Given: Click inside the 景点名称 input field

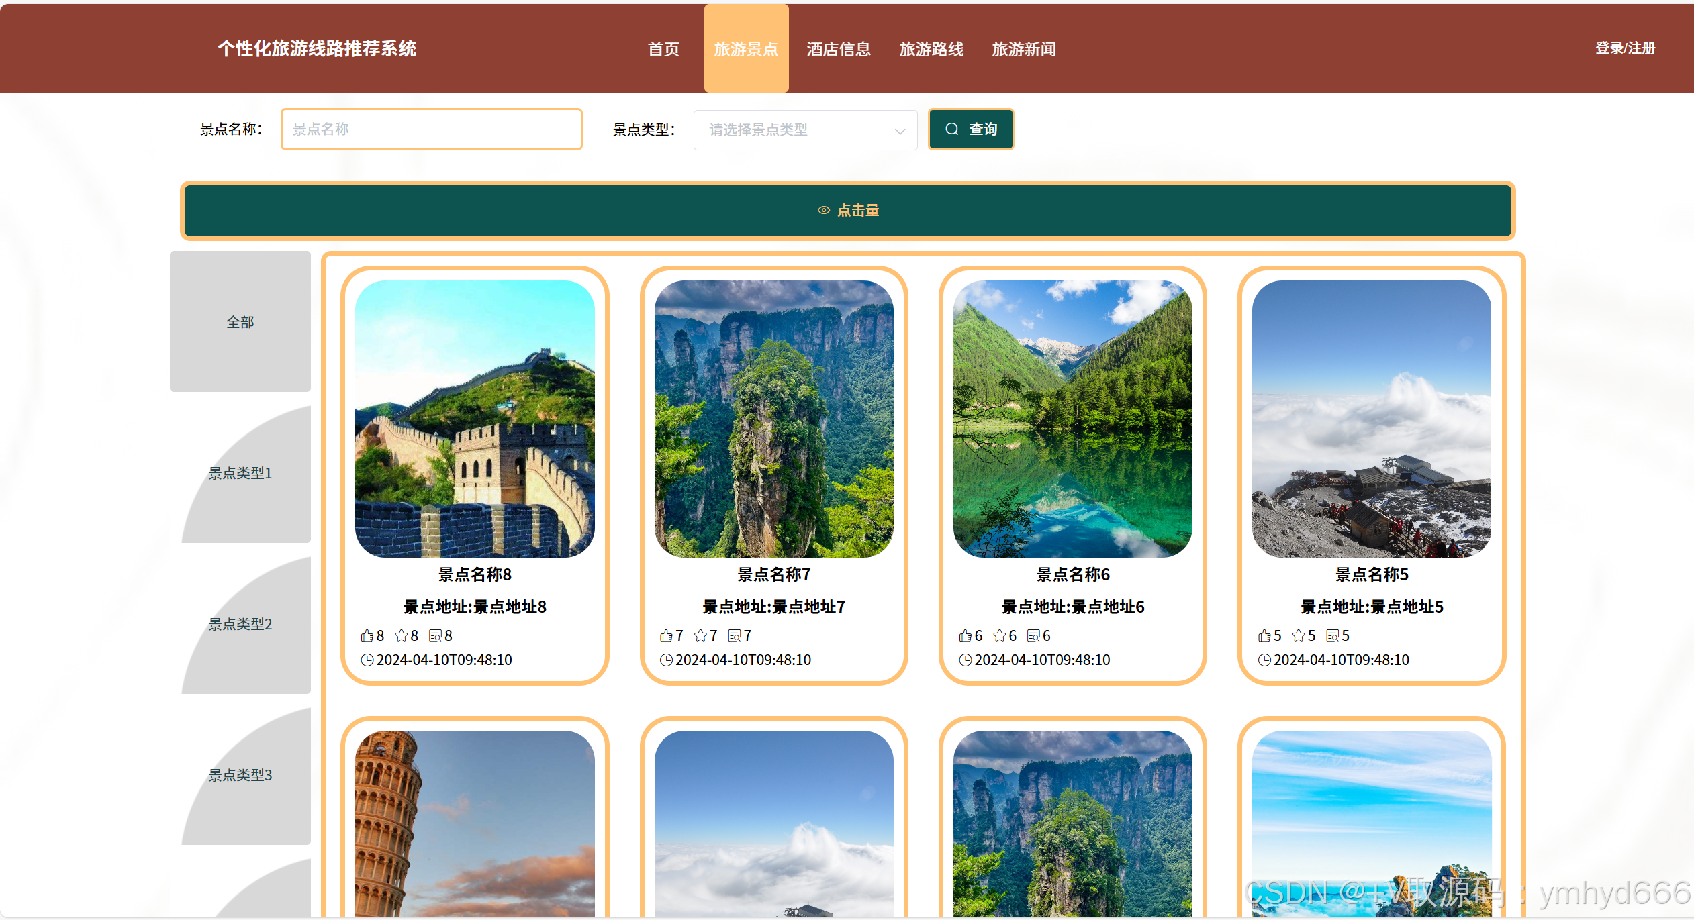Looking at the screenshot, I should tap(431, 129).
